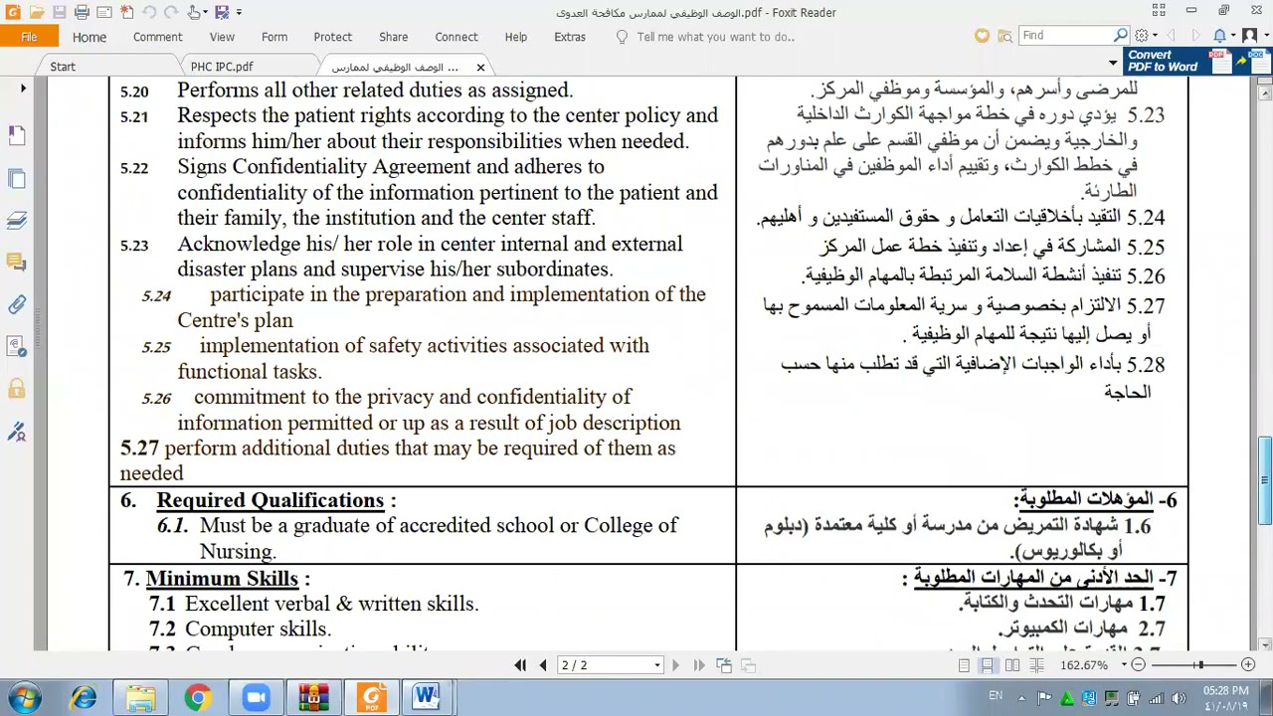Open the user account profile icon
This screenshot has height=716, width=1273.
click(x=1249, y=36)
